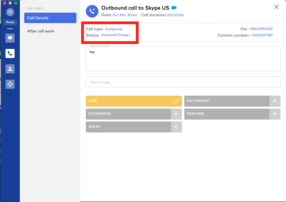Click the macOS yellow minimize button
The image size is (286, 202).
10,3
